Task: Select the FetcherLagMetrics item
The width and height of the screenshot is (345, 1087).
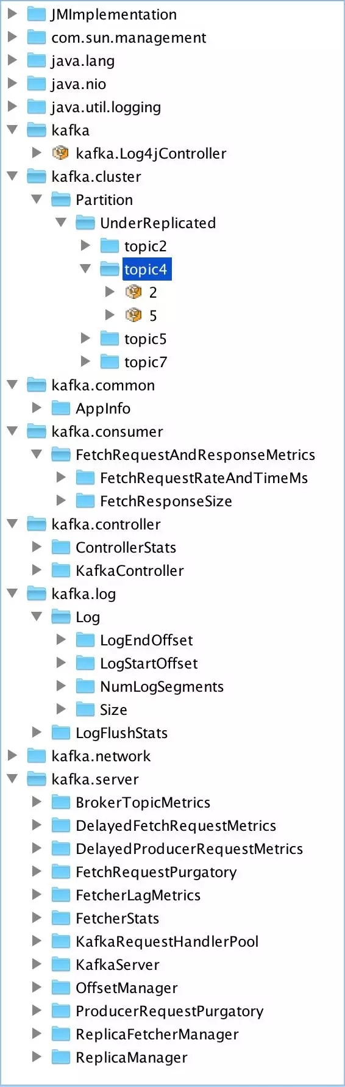Action: (x=138, y=895)
